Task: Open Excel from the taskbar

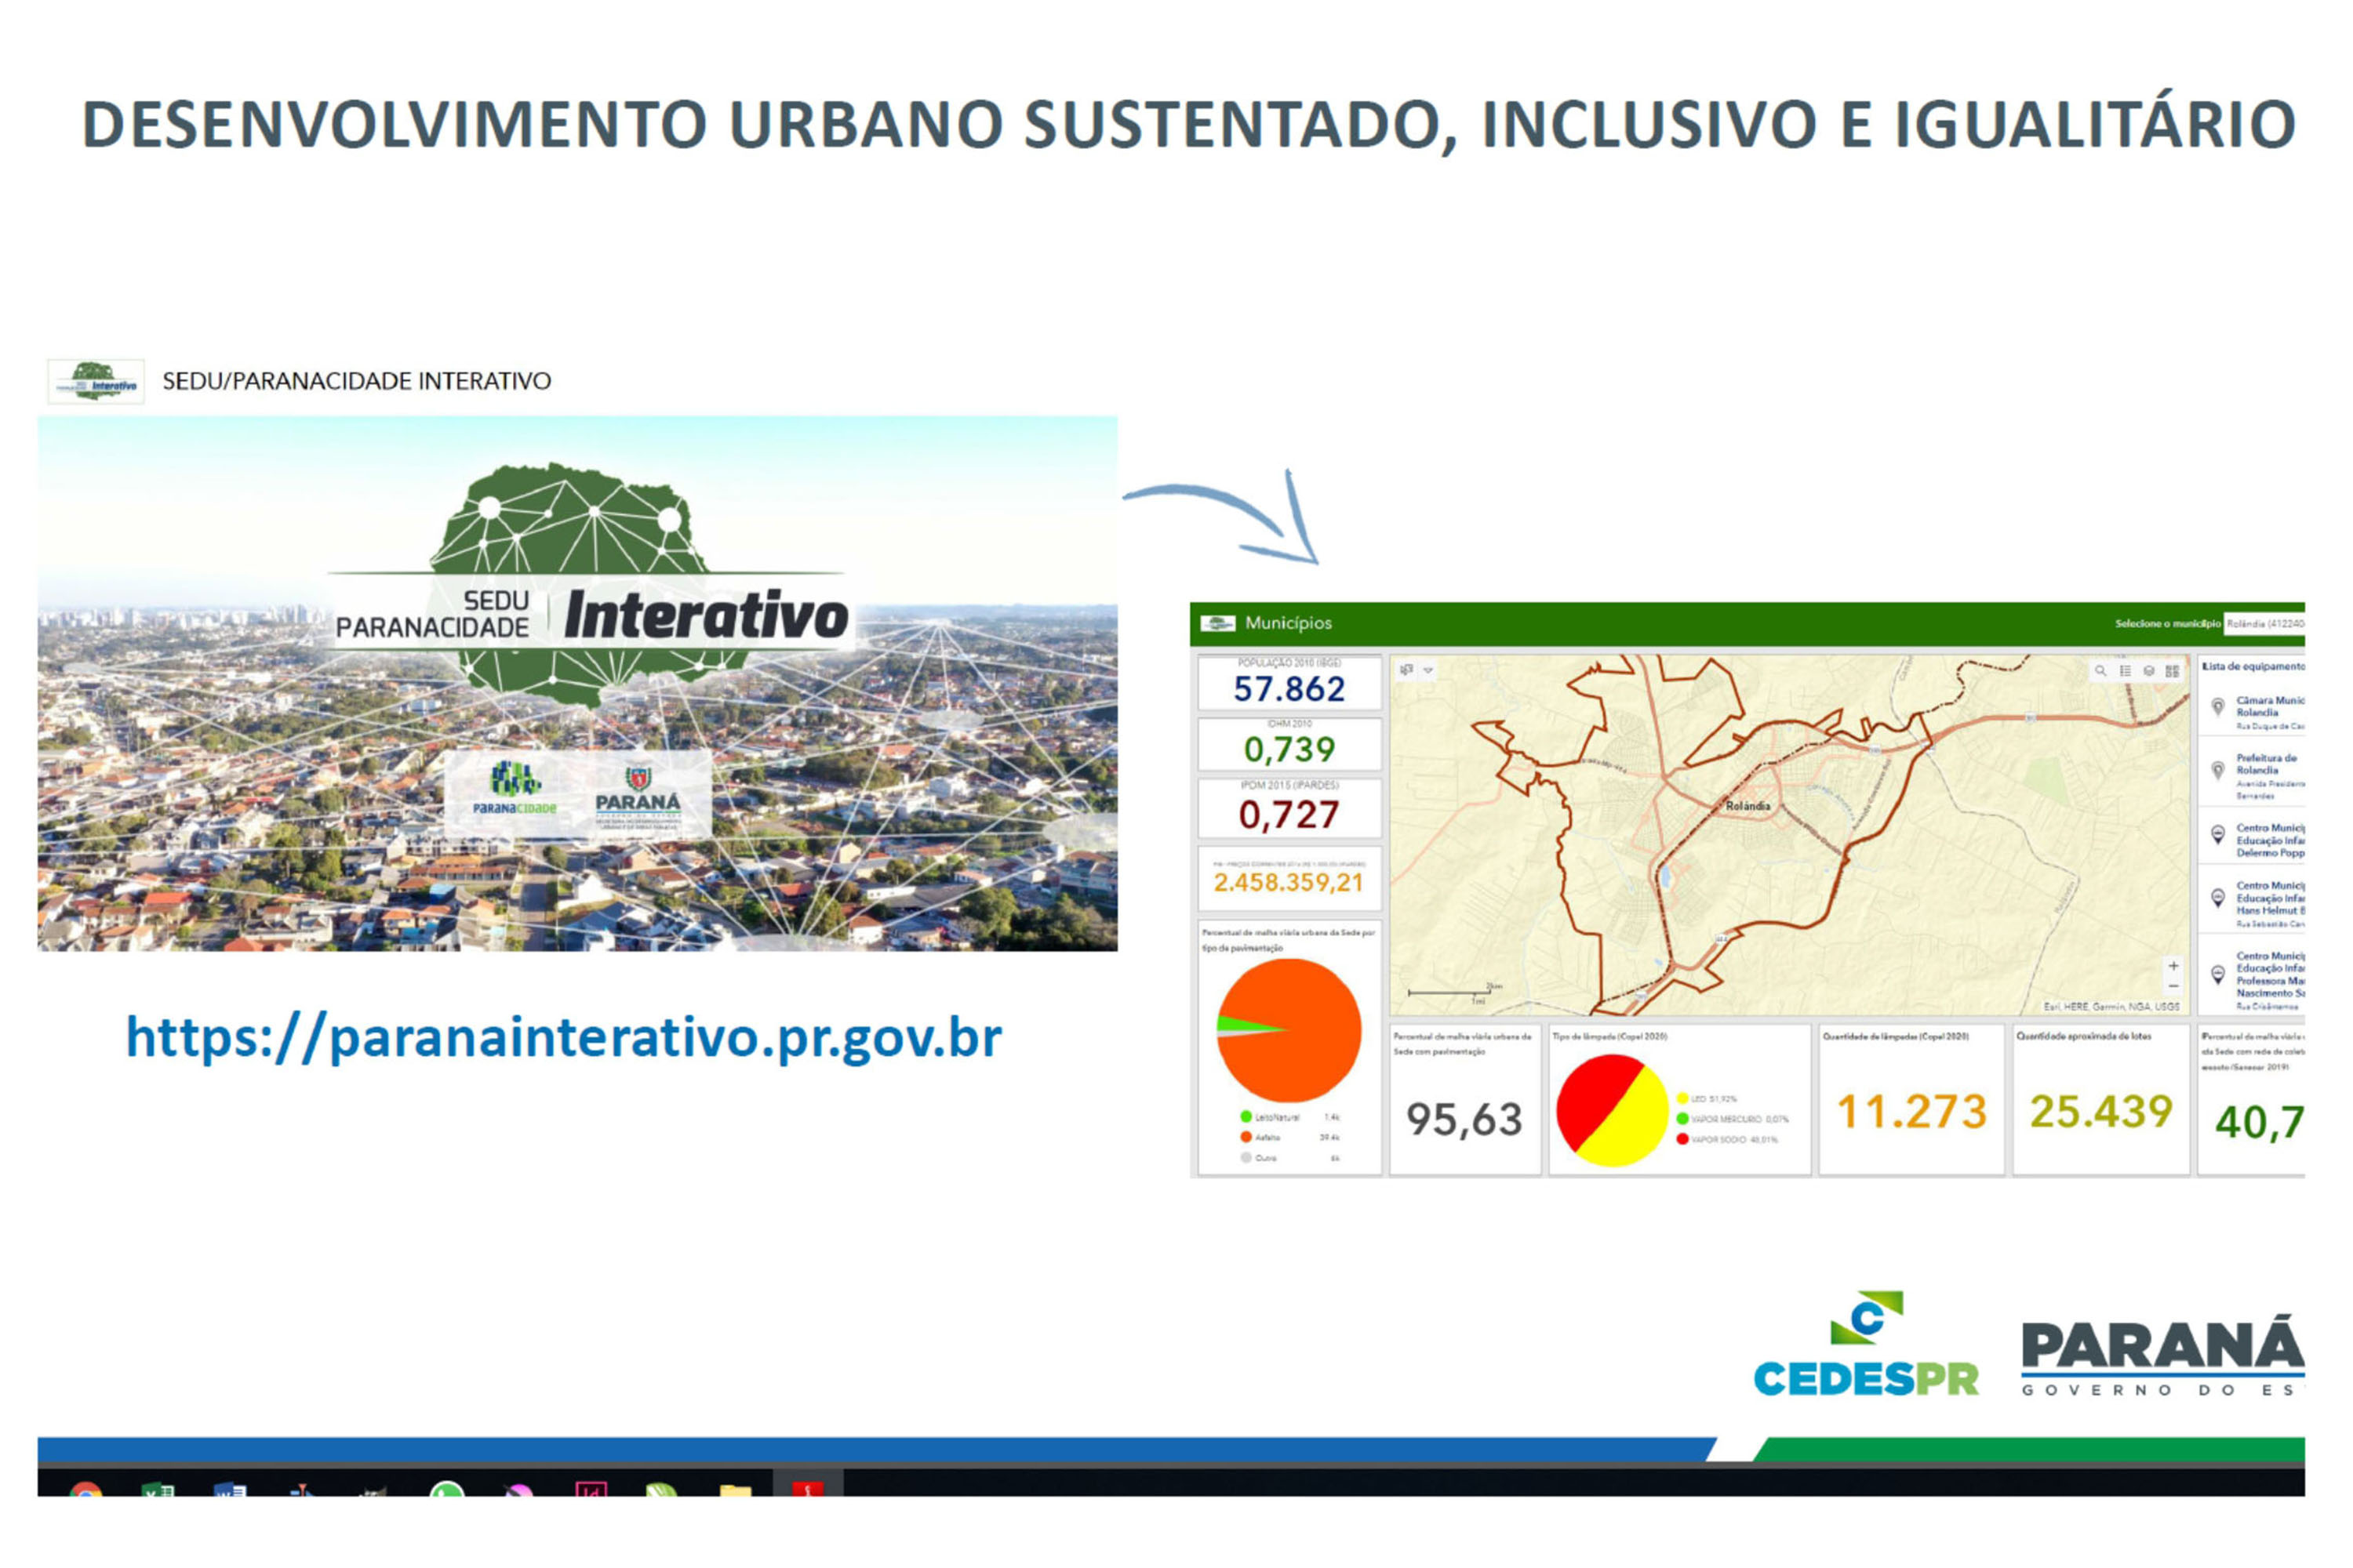Action: pos(158,1489)
